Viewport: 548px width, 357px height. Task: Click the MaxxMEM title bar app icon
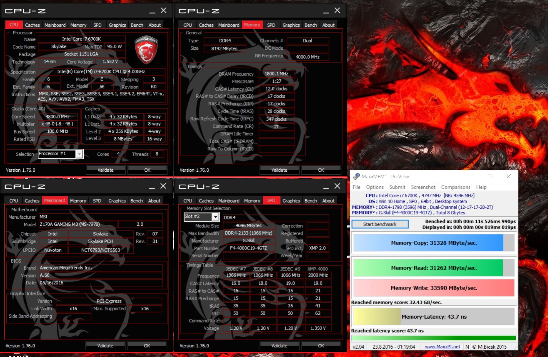[357, 176]
